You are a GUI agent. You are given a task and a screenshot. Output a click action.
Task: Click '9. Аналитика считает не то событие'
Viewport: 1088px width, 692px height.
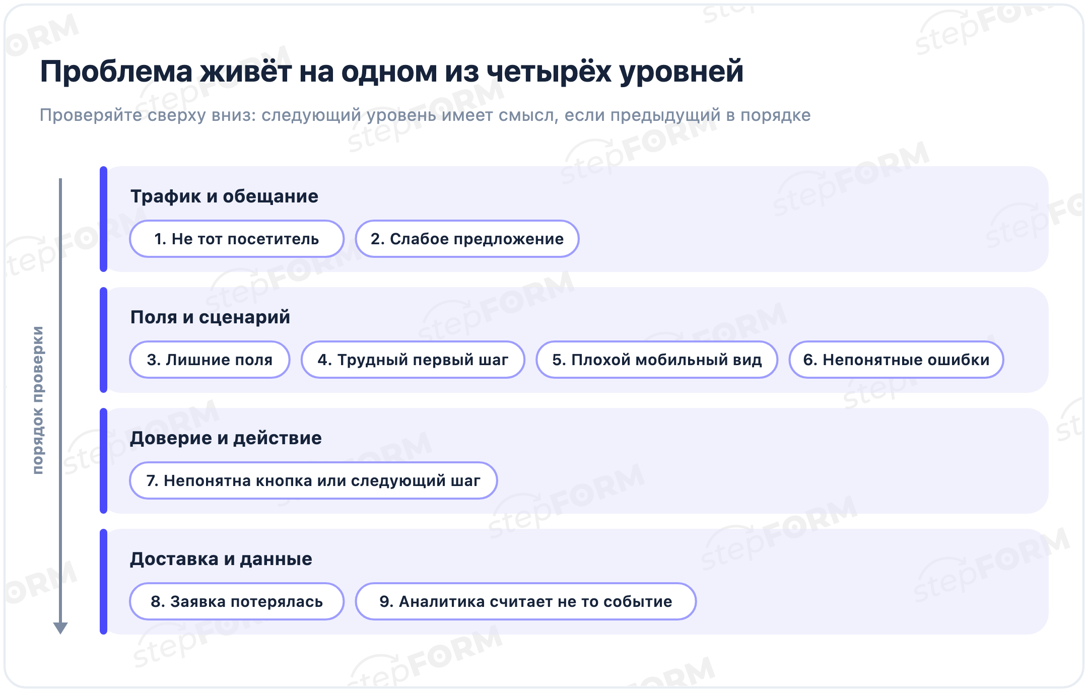(x=526, y=601)
